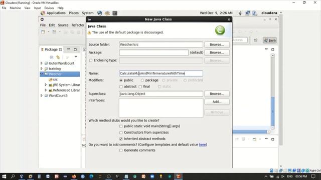Open Firefox from the Windows taskbar

(74, 176)
